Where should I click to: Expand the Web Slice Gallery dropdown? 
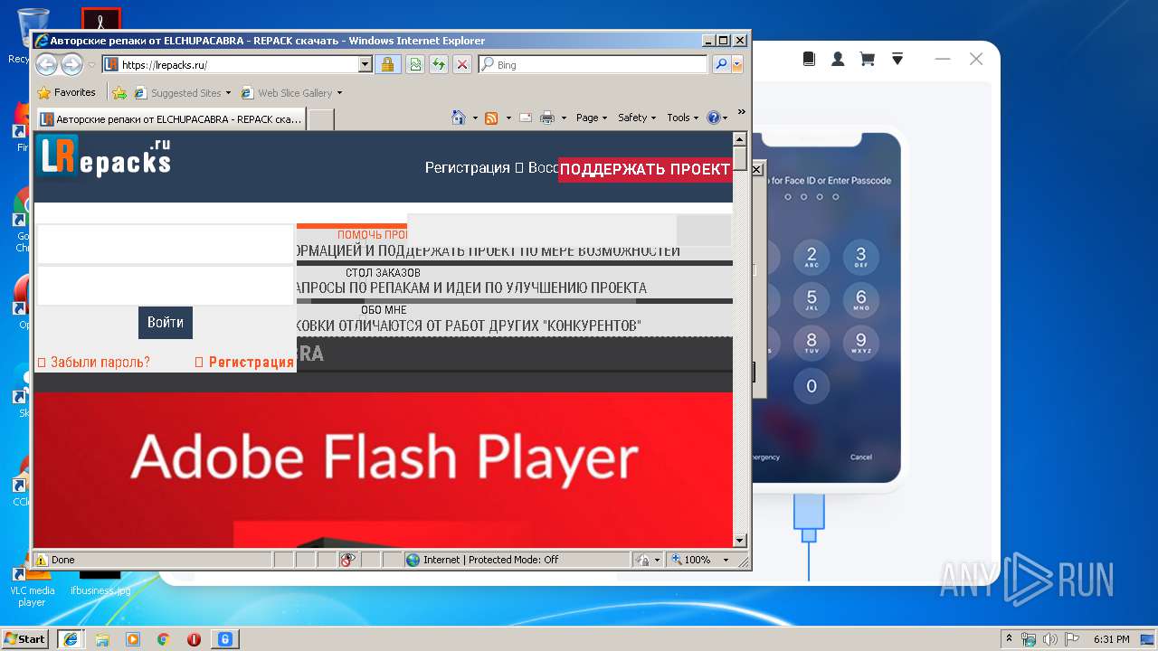click(x=339, y=93)
